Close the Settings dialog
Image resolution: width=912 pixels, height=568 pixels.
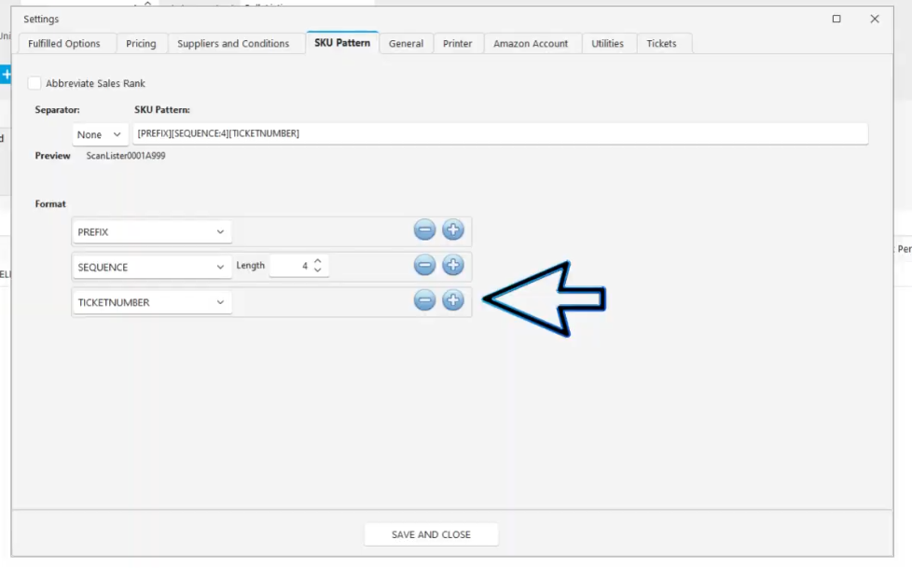click(875, 19)
